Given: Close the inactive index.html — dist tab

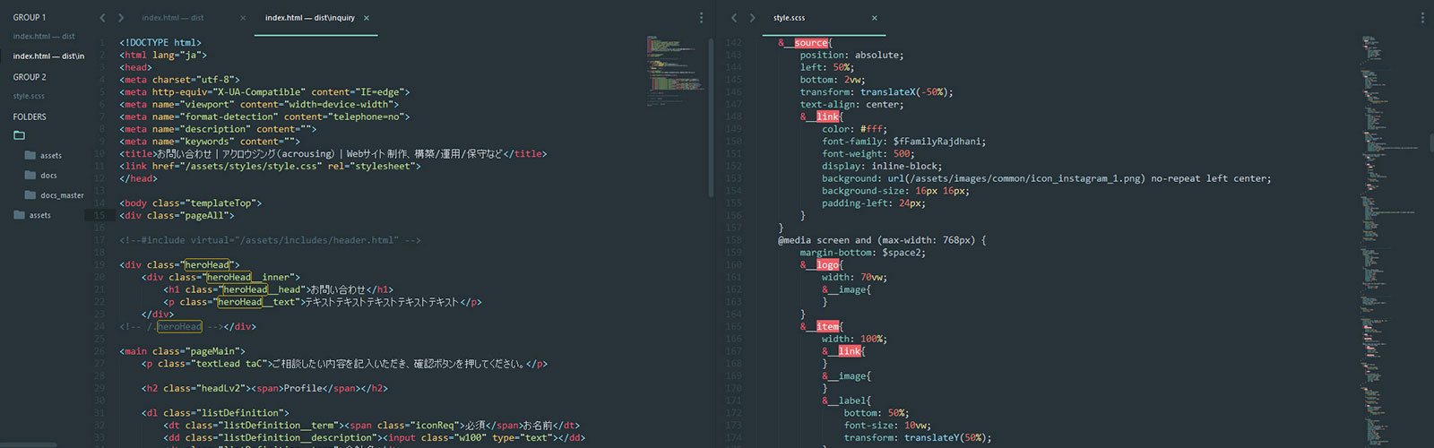Looking at the screenshot, I should click(243, 18).
